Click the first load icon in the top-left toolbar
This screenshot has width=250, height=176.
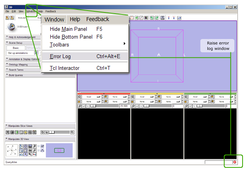7,18
